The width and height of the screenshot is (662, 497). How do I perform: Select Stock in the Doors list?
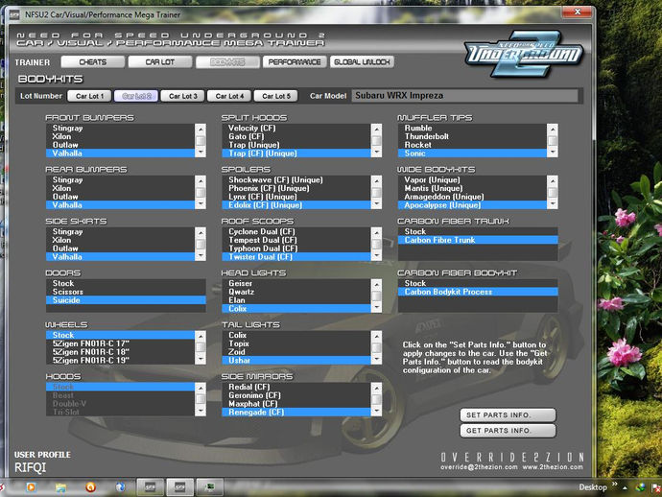coord(126,283)
